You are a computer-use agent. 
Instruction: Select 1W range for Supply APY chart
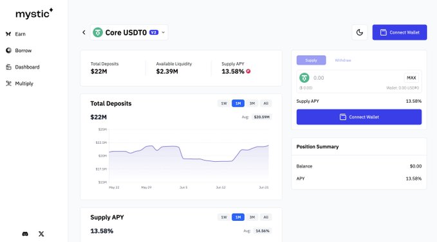tap(224, 217)
